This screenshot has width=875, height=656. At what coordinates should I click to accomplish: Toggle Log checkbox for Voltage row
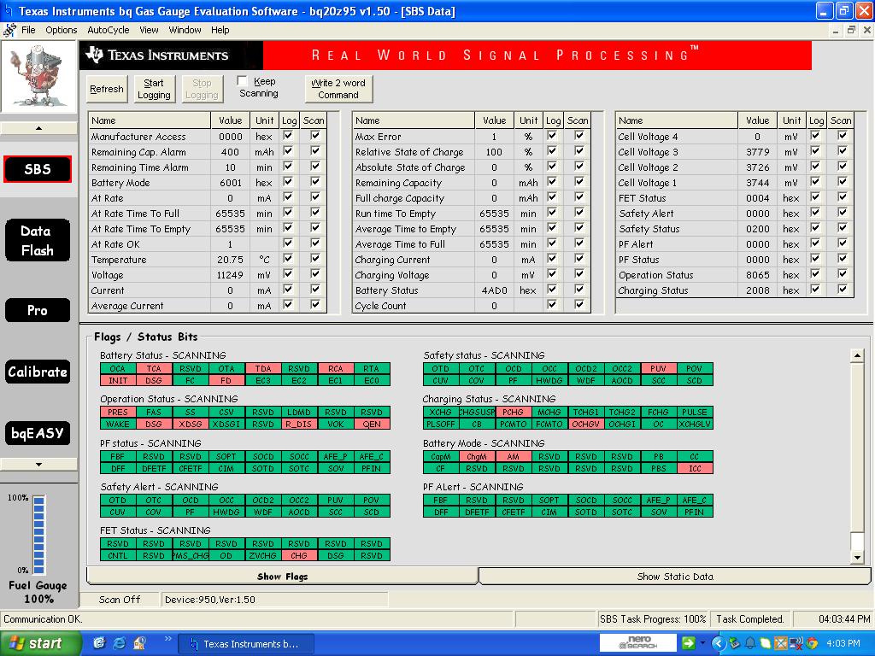(x=288, y=274)
